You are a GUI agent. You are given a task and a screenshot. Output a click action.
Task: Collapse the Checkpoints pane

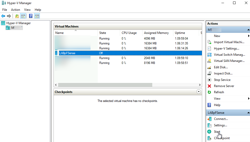pyautogui.click(x=199, y=92)
